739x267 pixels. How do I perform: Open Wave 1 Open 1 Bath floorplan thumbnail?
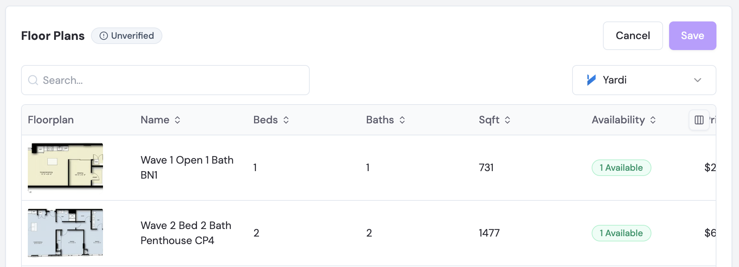pyautogui.click(x=65, y=167)
